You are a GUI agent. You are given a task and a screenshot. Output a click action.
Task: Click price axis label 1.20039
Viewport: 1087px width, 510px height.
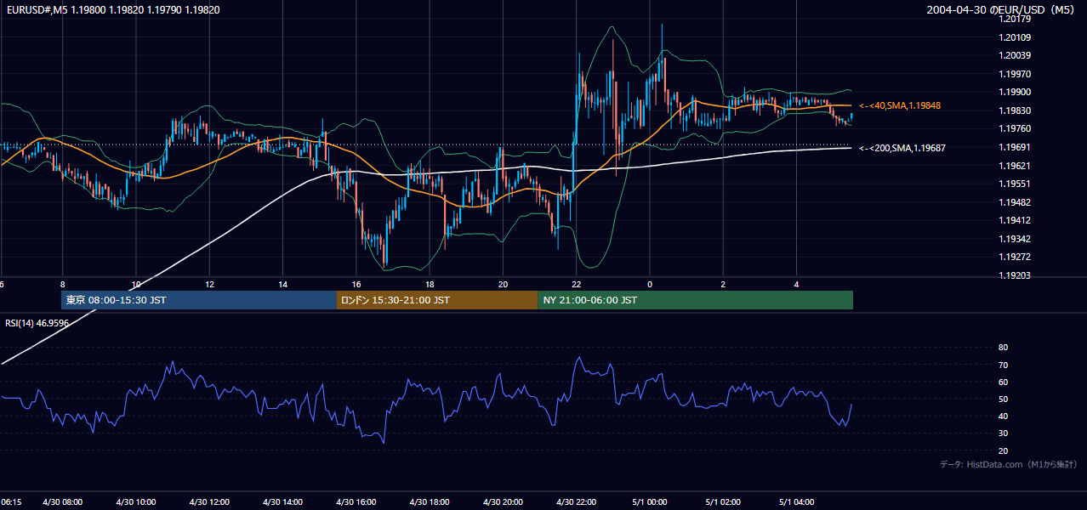(1016, 55)
